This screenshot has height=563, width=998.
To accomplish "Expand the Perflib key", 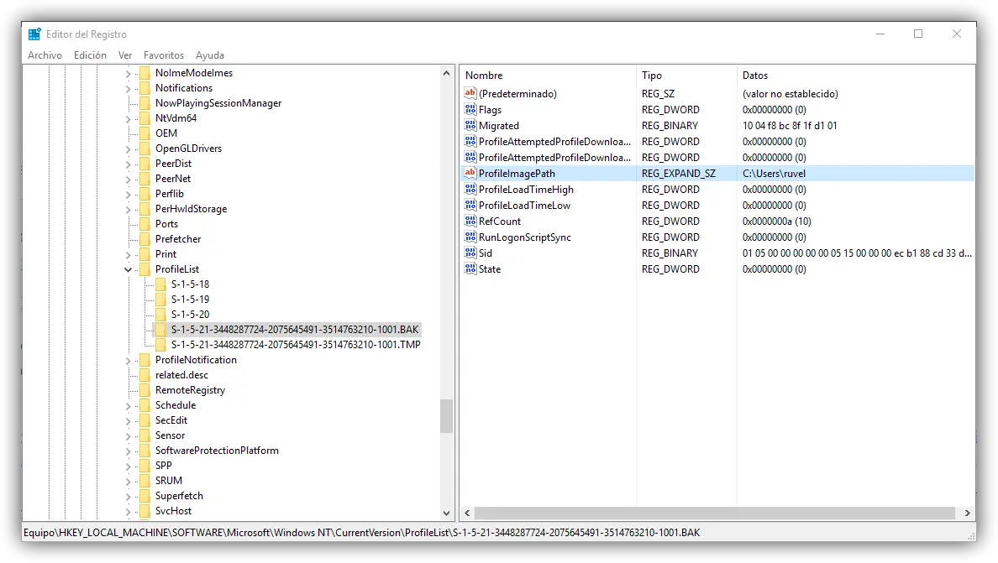I will [x=128, y=195].
